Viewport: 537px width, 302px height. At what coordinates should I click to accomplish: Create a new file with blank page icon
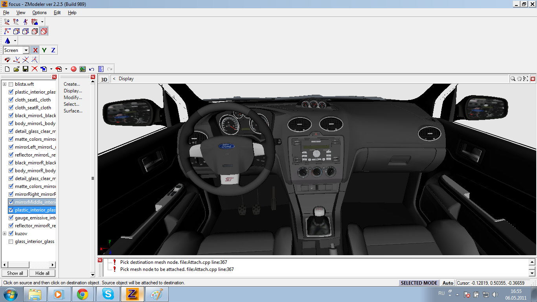(x=7, y=69)
